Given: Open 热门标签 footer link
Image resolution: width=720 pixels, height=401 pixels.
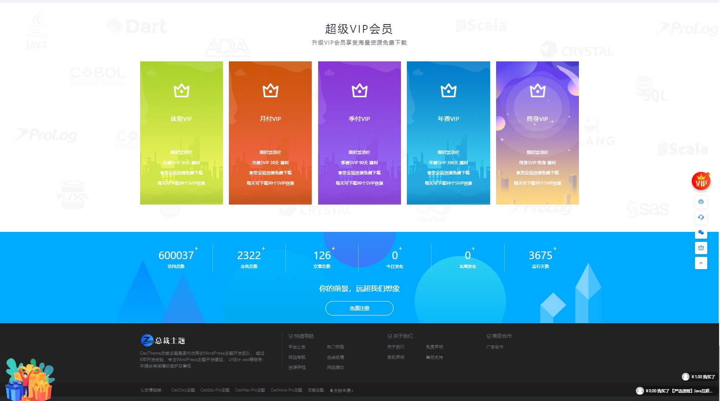Looking at the screenshot, I should 335,347.
